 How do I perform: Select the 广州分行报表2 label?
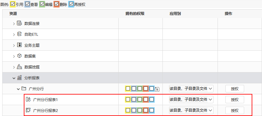(x=45, y=110)
